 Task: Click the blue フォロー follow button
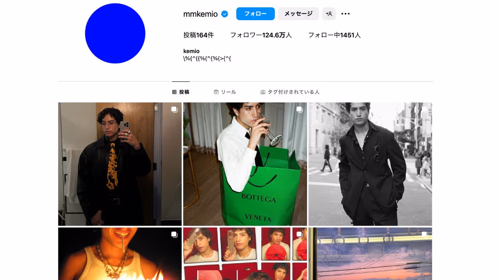[256, 14]
